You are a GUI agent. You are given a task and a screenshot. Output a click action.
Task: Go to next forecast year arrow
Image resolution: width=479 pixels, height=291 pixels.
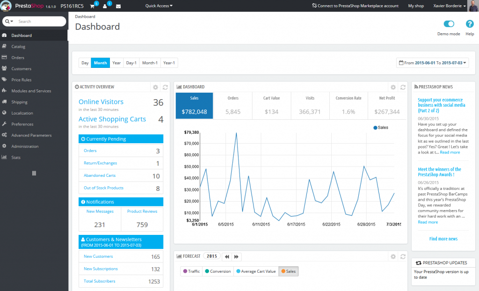tap(237, 256)
